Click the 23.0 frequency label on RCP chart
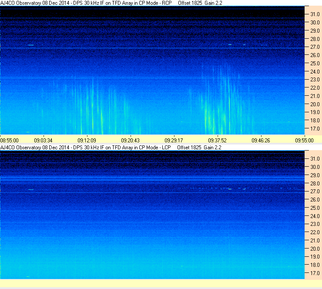 [x=315, y=80]
